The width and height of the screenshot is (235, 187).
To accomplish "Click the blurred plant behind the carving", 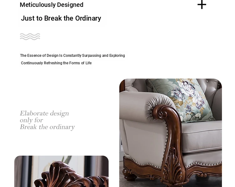I will 67,159.
